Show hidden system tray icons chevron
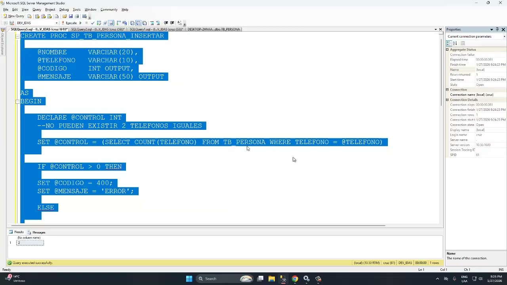The width and height of the screenshot is (507, 285). coord(437,279)
